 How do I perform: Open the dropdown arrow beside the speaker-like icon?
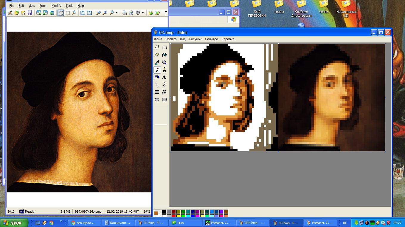(143, 13)
